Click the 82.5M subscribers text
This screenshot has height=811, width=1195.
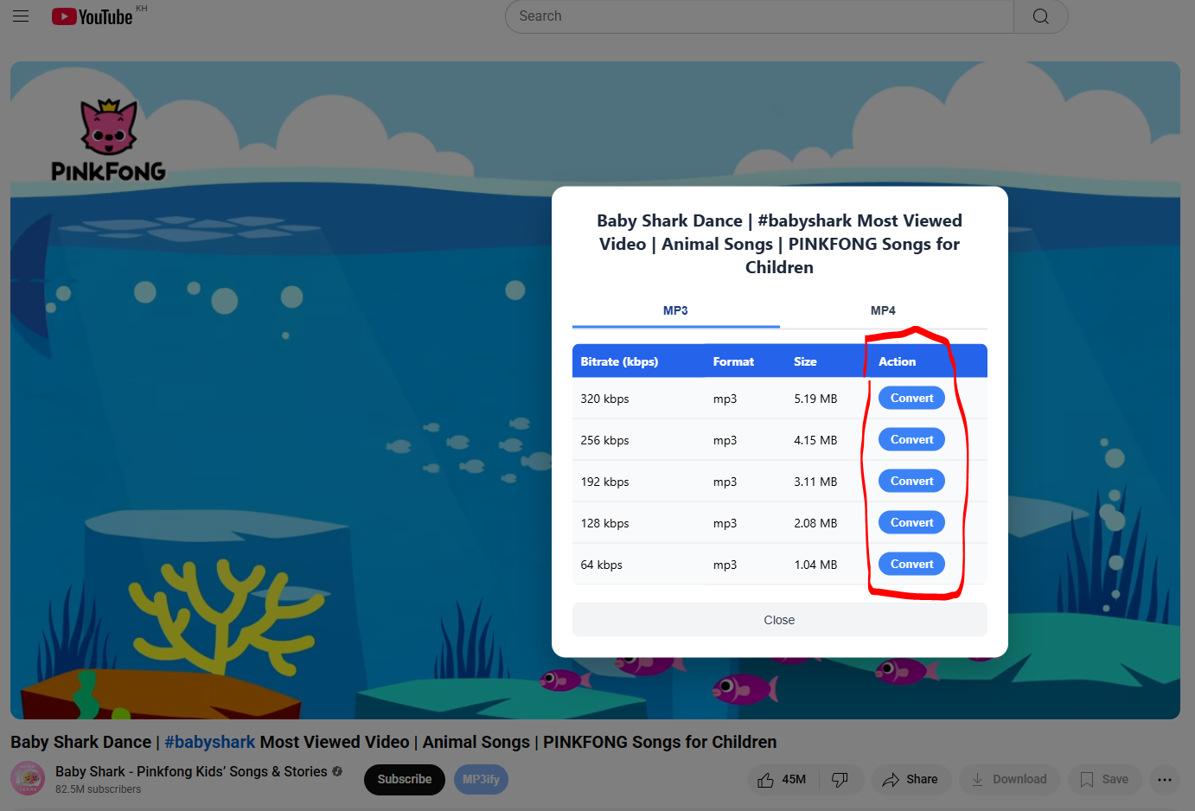(98, 789)
